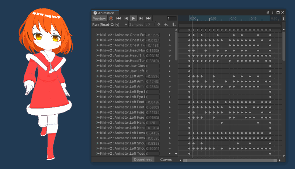This screenshot has width=295, height=169.
Task: Open the Animation window three-dot menu
Action: [273, 12]
